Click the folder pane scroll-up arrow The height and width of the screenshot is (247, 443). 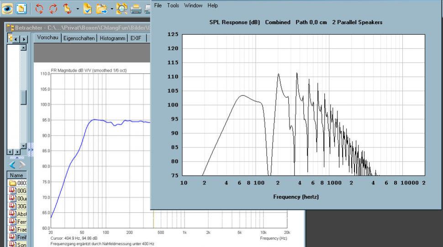[x=24, y=47]
